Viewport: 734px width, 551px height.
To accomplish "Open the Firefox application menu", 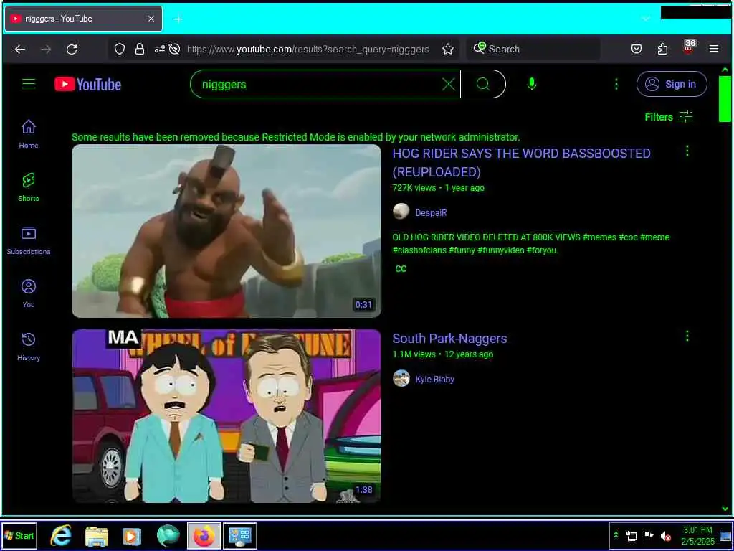I will tap(714, 49).
